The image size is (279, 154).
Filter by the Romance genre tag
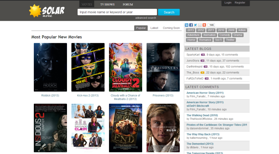(205, 40)
